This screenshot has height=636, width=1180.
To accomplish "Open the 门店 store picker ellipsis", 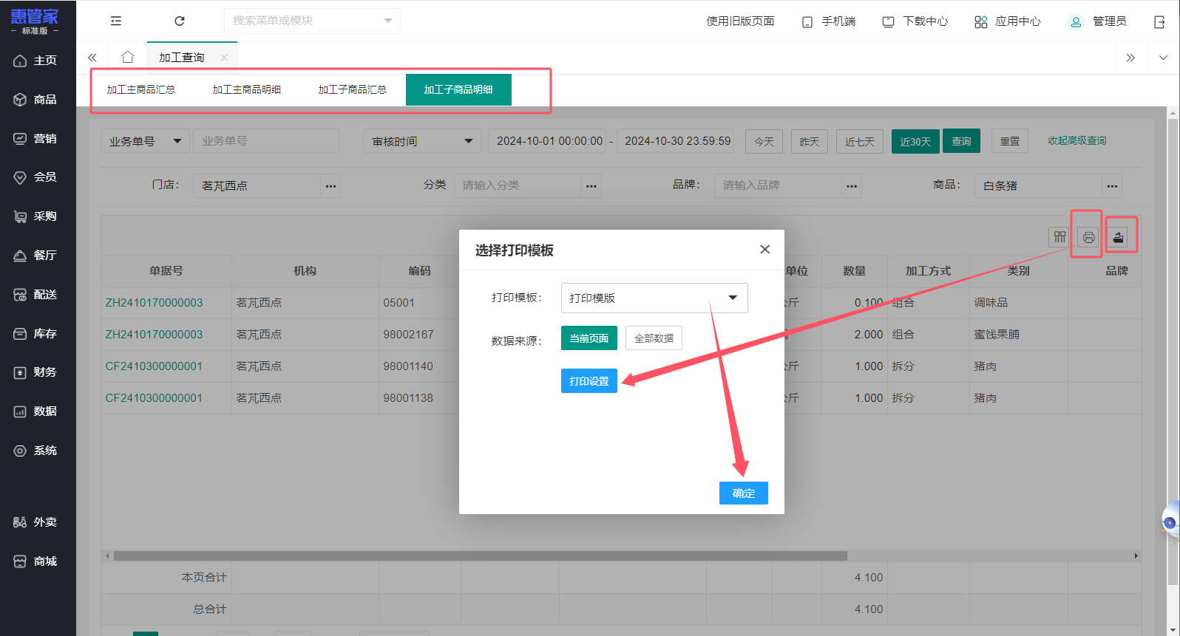I will click(330, 185).
